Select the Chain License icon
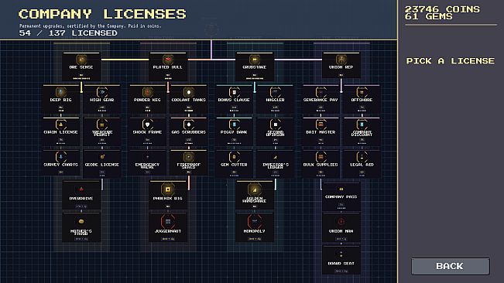This screenshot has height=283, width=504. 60,124
